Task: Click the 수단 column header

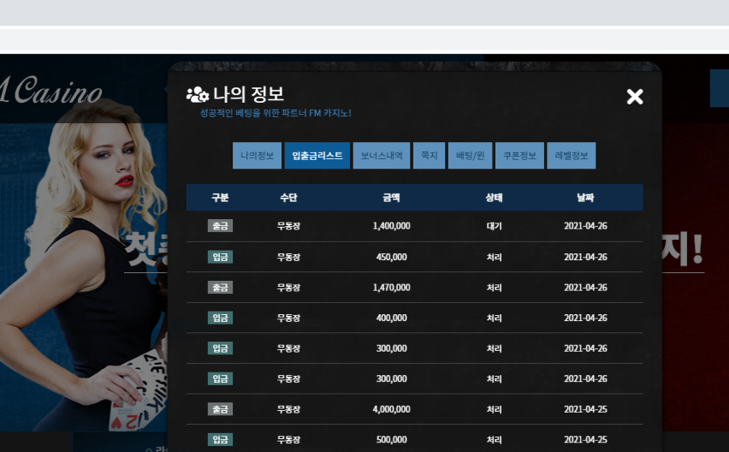Action: [x=288, y=197]
